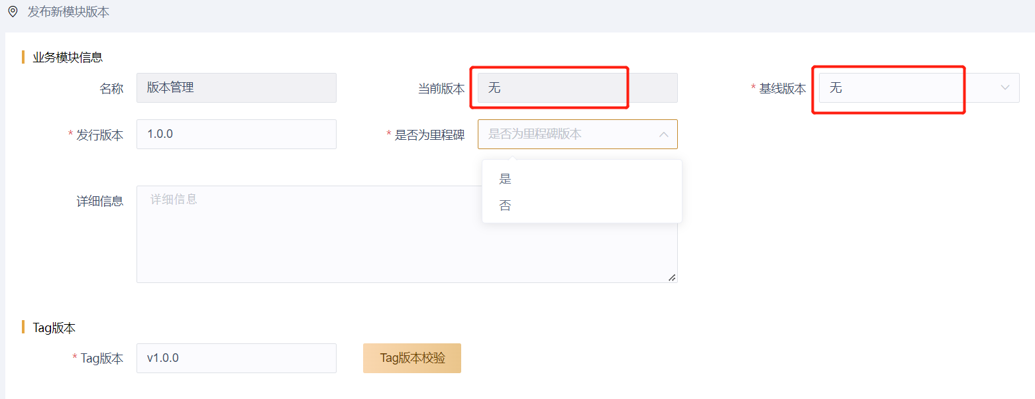Click the 基线版本 required field label
Screen dimensions: 1035x399
(782, 89)
